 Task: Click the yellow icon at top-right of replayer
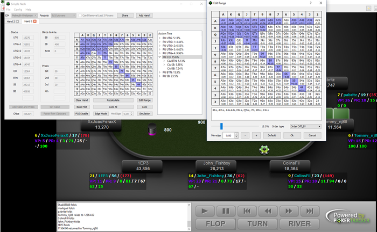[x=368, y=8]
